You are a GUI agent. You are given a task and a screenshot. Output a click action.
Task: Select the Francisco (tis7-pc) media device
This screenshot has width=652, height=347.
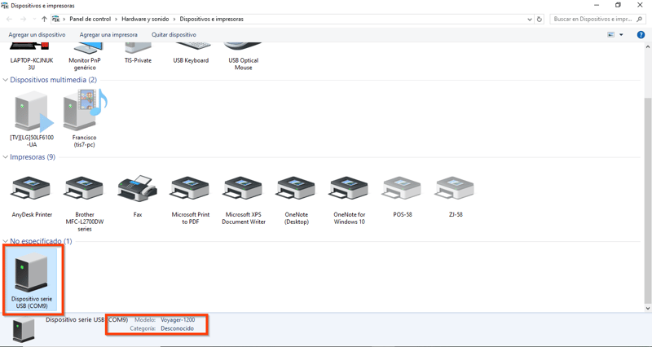click(85, 119)
